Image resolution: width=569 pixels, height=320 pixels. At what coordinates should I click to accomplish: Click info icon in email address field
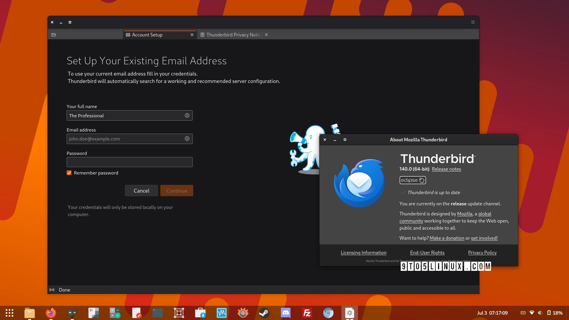pyautogui.click(x=187, y=139)
